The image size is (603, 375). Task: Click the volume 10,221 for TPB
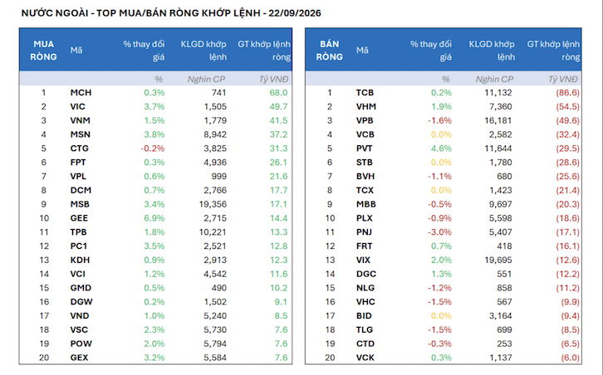pyautogui.click(x=213, y=232)
